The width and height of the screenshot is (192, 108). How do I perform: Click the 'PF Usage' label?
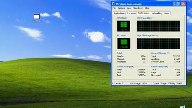(x=121, y=35)
